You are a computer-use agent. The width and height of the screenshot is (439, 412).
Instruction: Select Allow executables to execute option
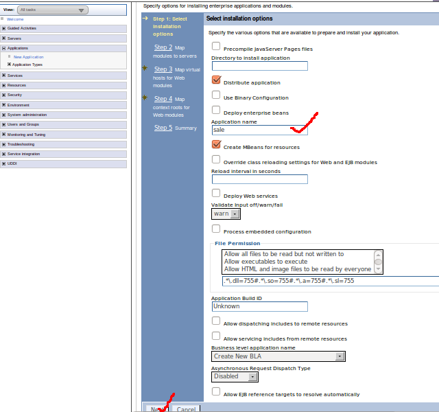pos(265,262)
